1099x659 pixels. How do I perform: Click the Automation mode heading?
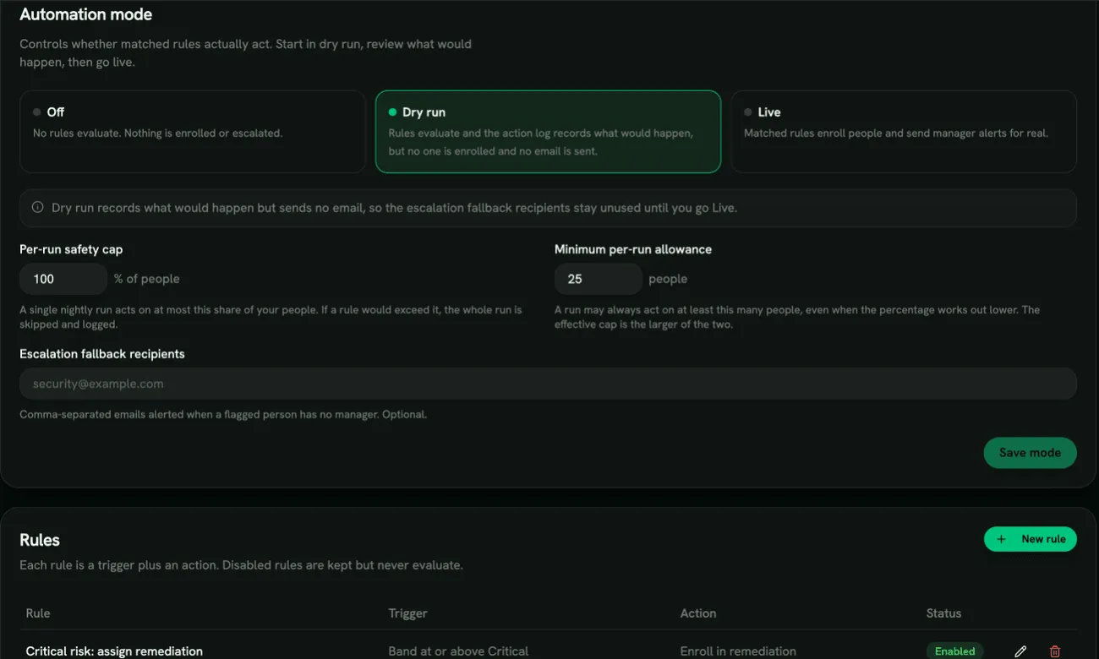86,14
